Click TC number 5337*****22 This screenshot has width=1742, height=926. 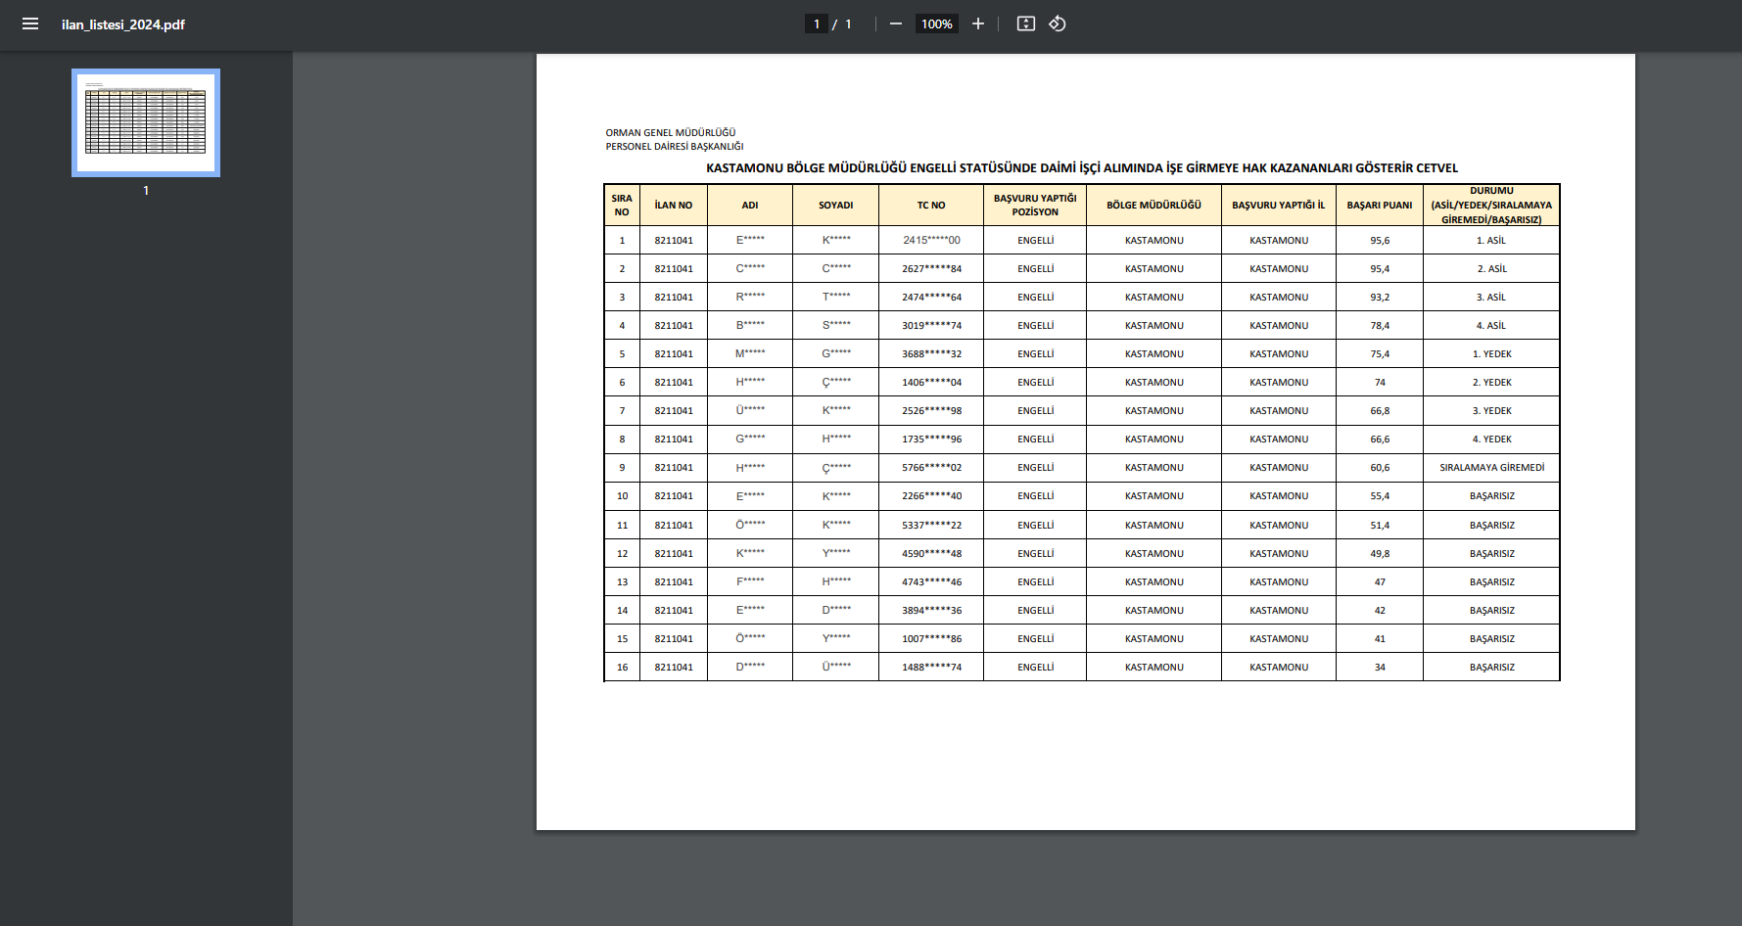tap(931, 525)
